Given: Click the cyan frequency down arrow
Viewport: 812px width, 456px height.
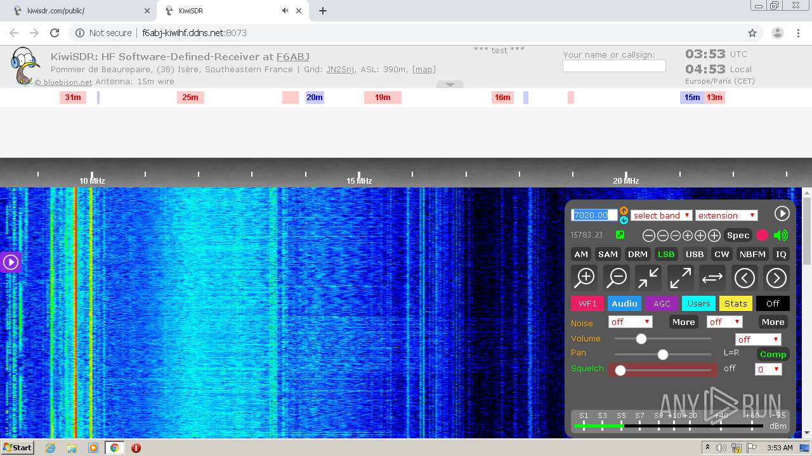Looking at the screenshot, I should [624, 220].
